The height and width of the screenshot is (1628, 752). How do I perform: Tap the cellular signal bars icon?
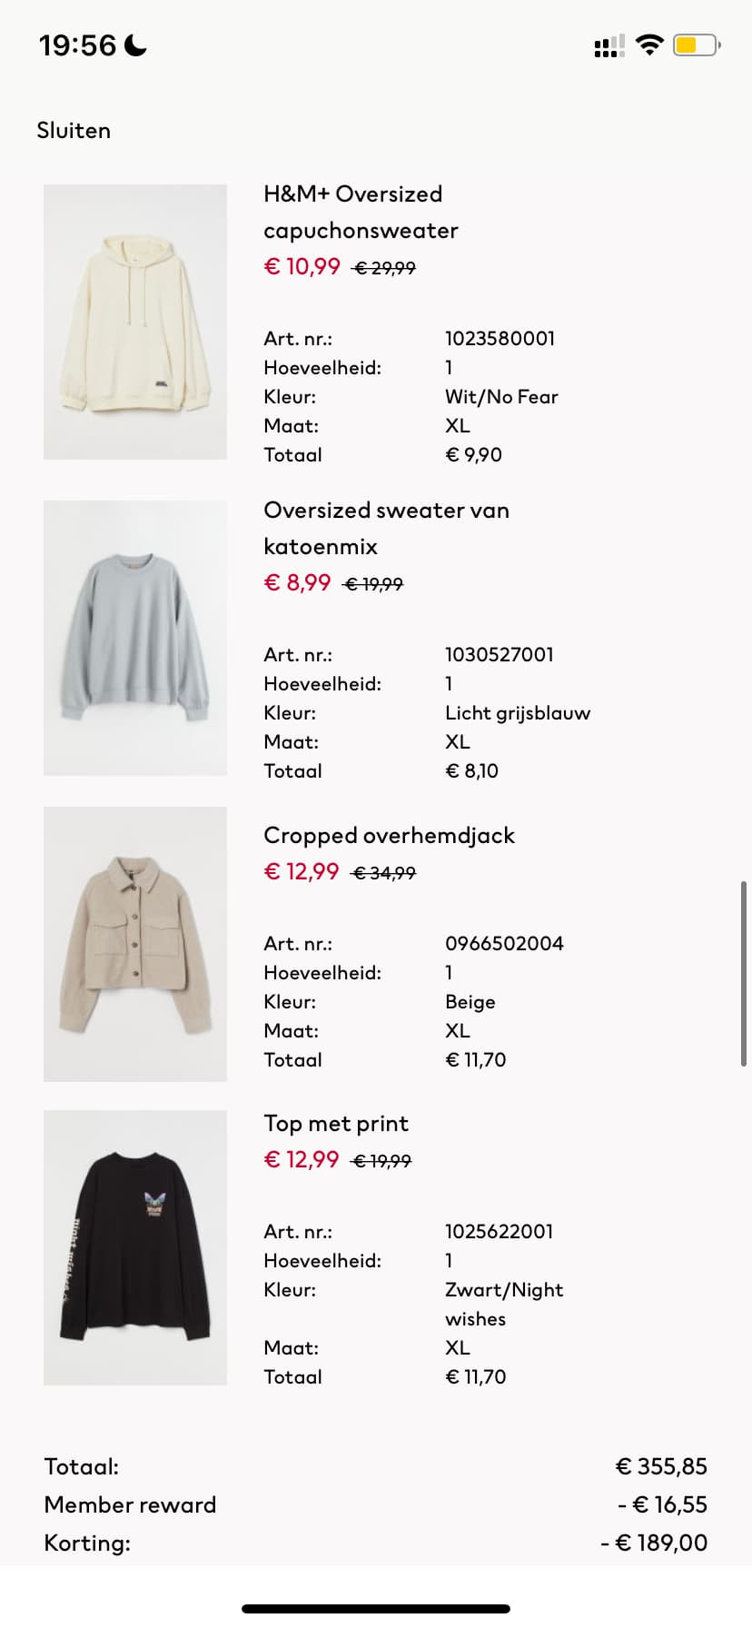coord(609,45)
